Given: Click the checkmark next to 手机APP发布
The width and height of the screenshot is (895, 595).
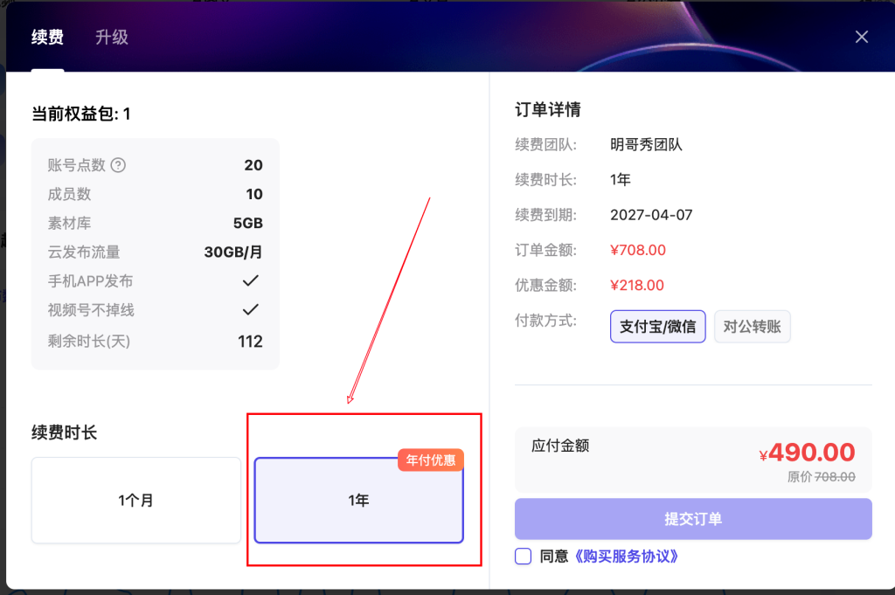Looking at the screenshot, I should [x=251, y=280].
